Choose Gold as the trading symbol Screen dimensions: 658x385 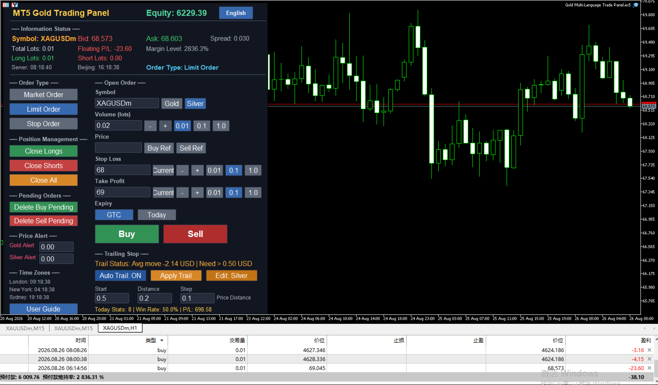click(x=171, y=104)
